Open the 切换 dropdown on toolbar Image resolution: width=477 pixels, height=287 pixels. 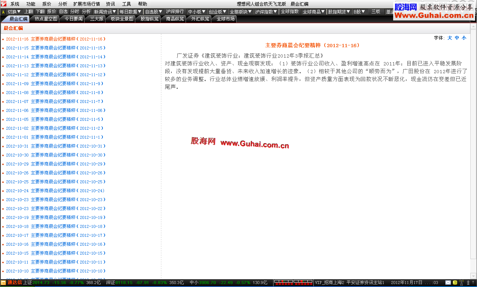[15, 12]
